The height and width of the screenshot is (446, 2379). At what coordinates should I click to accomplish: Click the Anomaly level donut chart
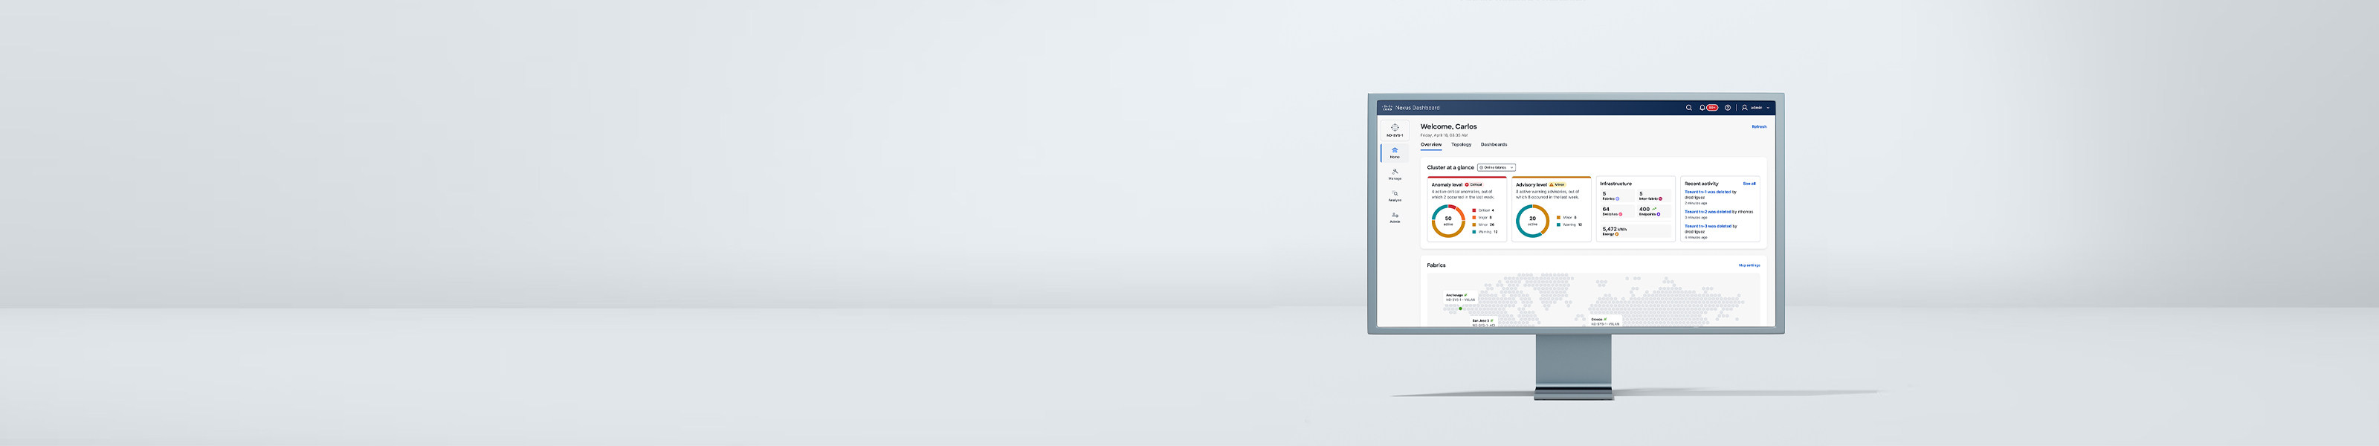coord(1448,222)
